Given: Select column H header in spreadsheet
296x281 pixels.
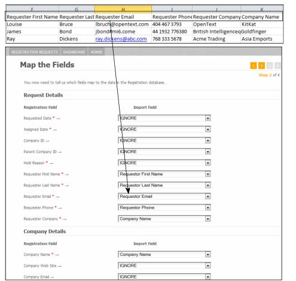Looking at the screenshot, I should [x=123, y=9].
